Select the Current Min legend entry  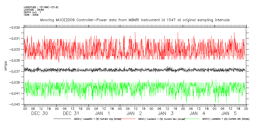[225, 119]
